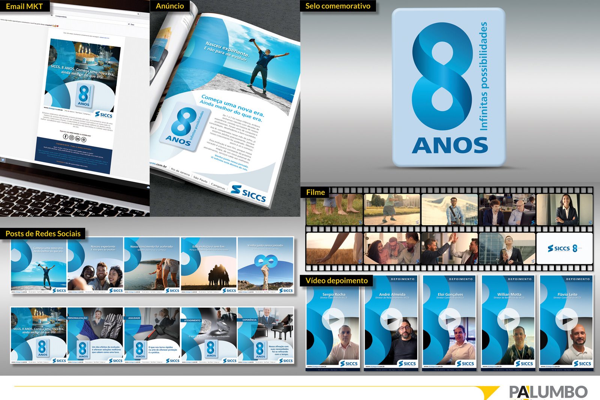The height and width of the screenshot is (400, 600).
Task: Click the email contact @ icon
Action: [84, 139]
